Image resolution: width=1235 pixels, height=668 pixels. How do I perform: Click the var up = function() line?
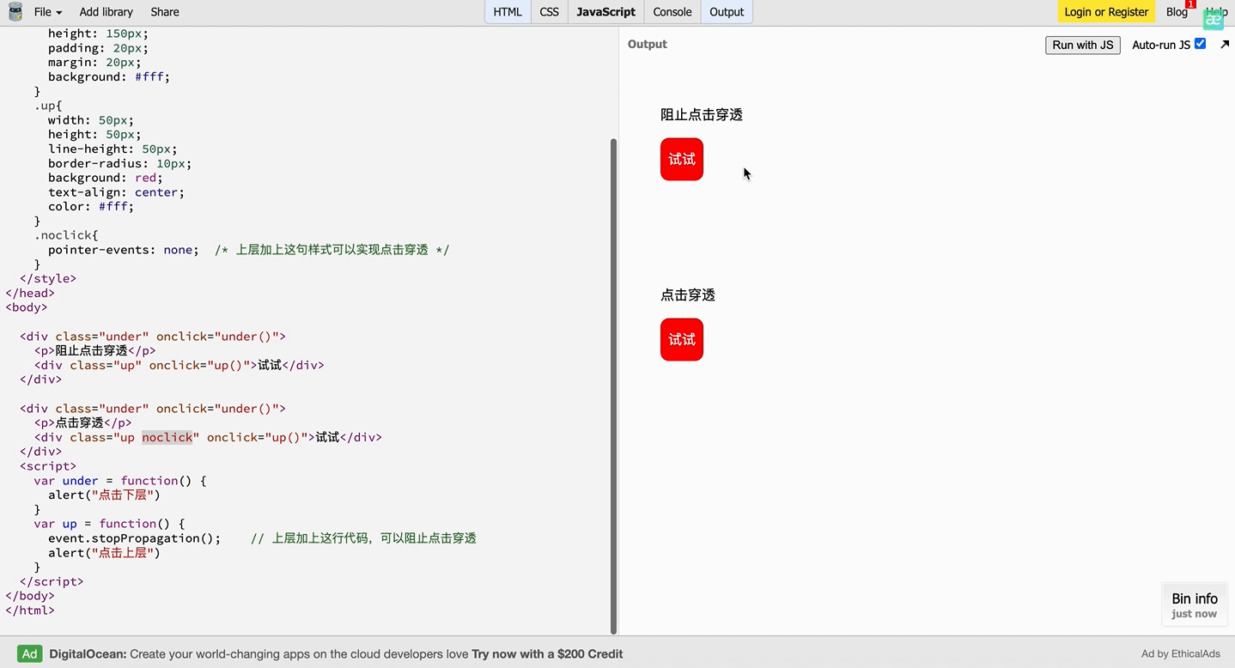point(109,524)
